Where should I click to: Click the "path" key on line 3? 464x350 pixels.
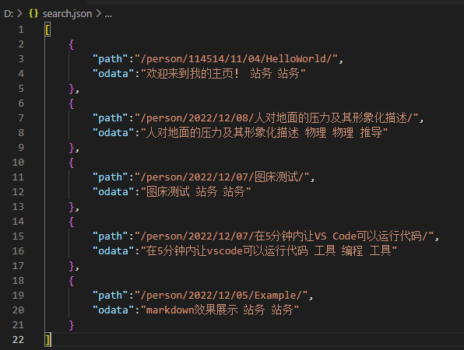point(111,58)
